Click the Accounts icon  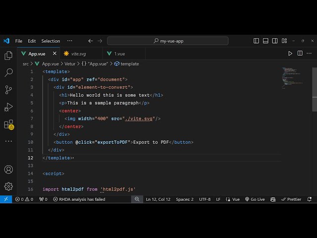[8, 170]
